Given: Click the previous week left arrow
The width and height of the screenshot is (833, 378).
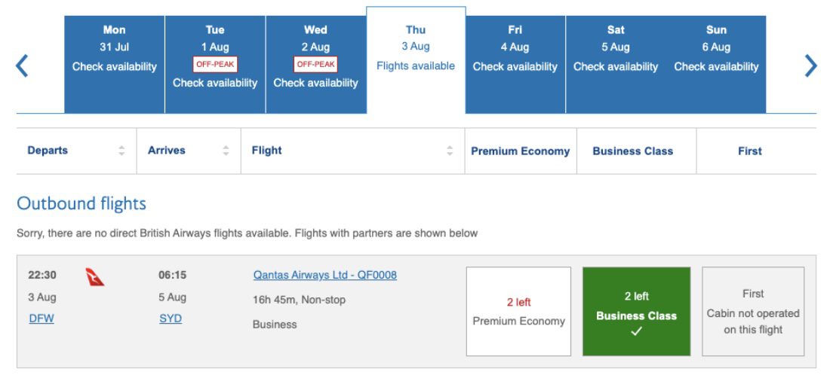Looking at the screenshot, I should (x=23, y=66).
